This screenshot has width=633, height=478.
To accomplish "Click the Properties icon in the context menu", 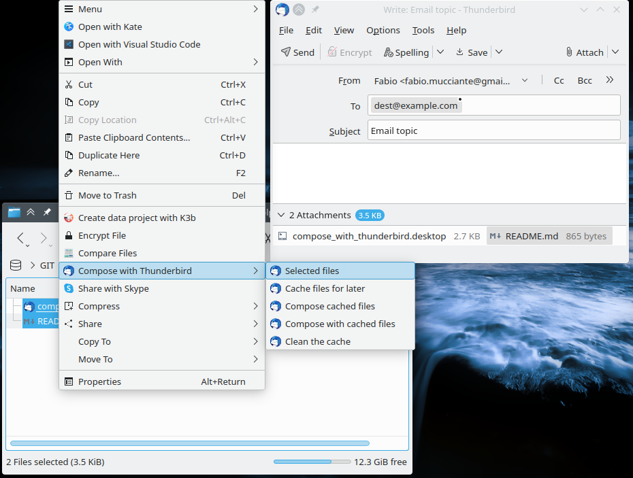I will tap(69, 381).
